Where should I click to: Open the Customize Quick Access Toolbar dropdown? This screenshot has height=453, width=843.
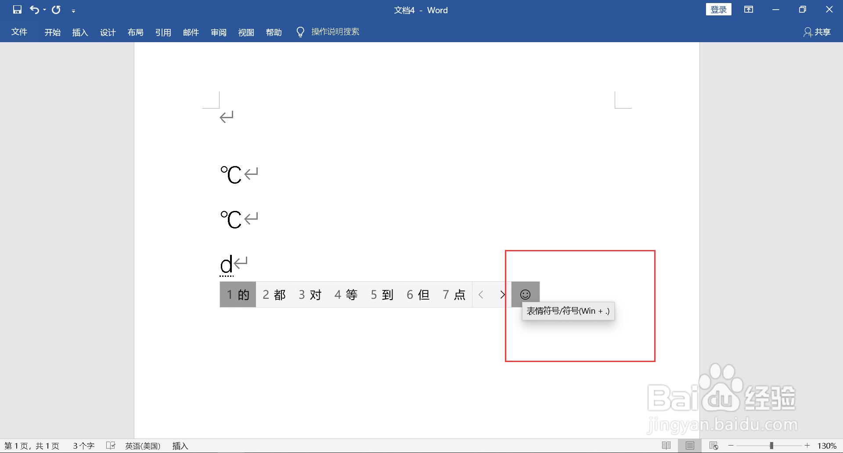(73, 11)
